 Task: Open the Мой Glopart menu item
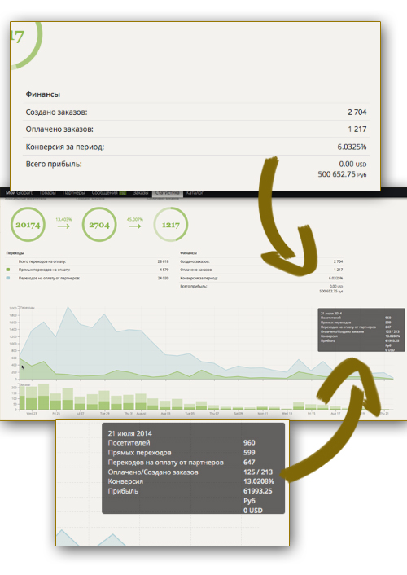tap(19, 193)
